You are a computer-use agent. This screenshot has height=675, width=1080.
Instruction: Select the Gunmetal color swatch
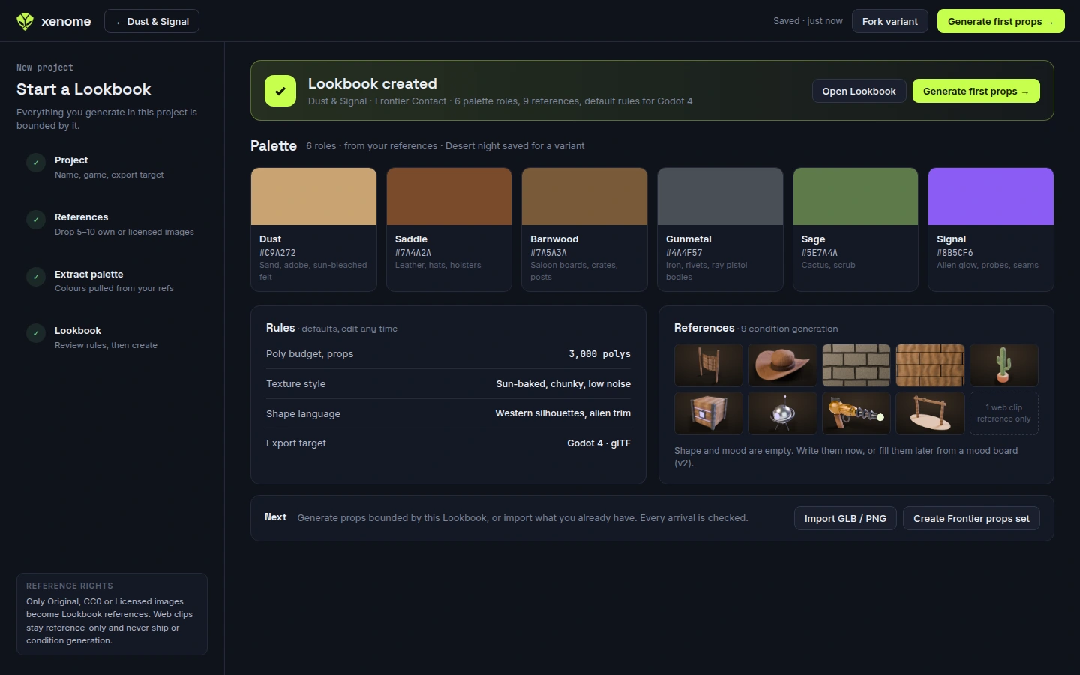(x=720, y=196)
